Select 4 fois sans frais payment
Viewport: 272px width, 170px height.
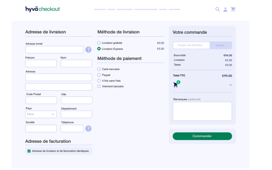pyautogui.click(x=99, y=81)
